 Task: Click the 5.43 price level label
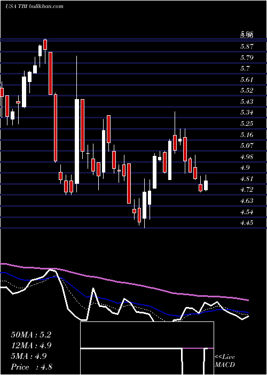pyautogui.click(x=247, y=102)
